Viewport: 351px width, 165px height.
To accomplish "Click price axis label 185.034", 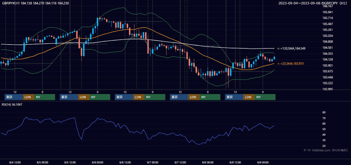I will click(328, 36).
